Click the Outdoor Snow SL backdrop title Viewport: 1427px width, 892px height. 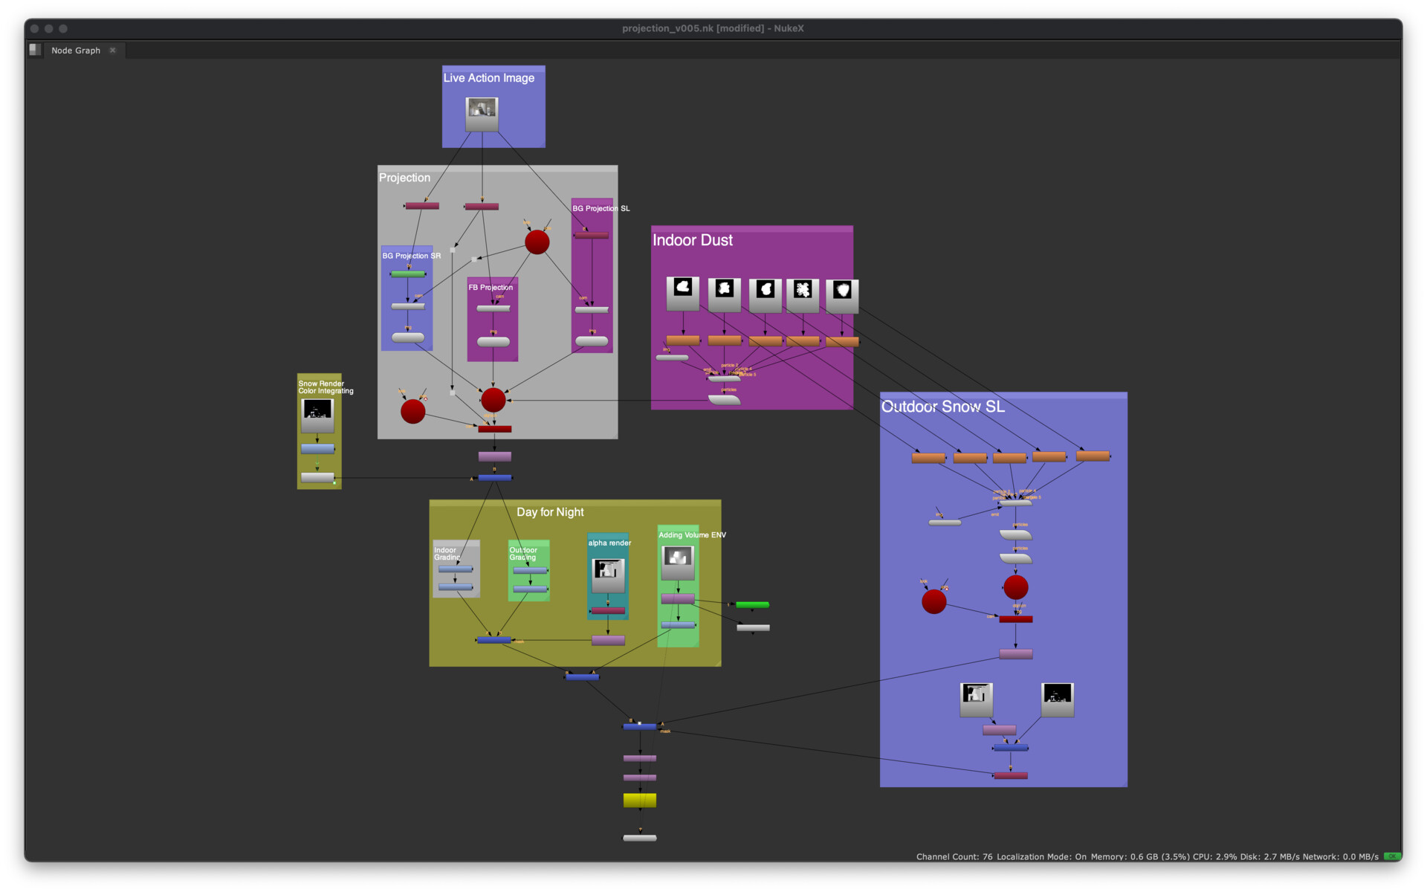pos(942,407)
